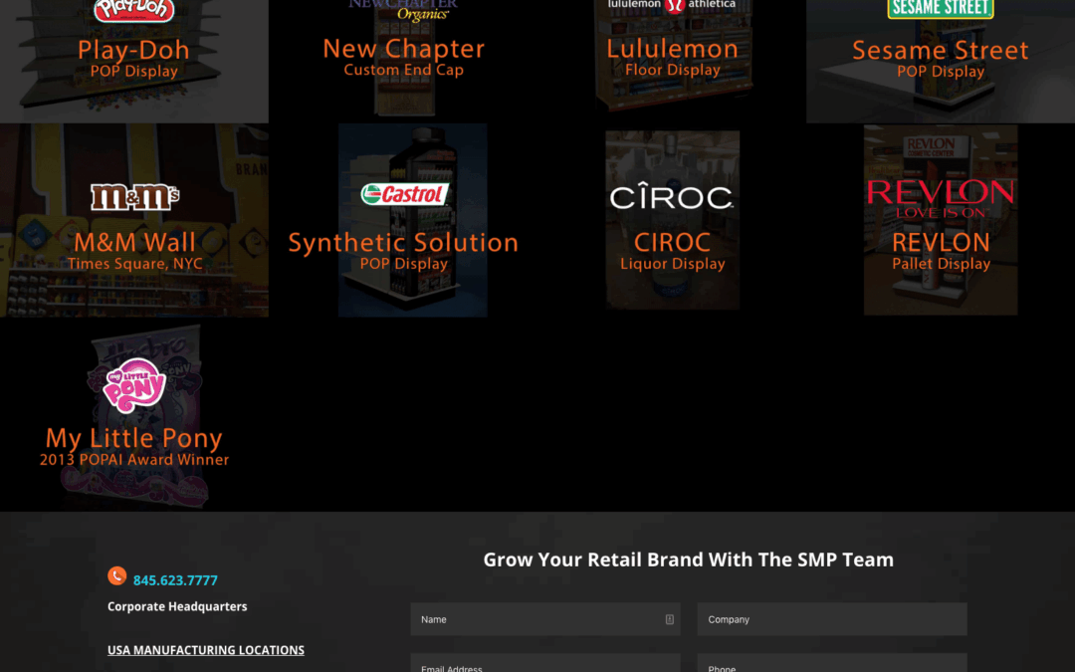Focus the Name input field
Viewport: 1075px width, 672px height.
pos(545,619)
